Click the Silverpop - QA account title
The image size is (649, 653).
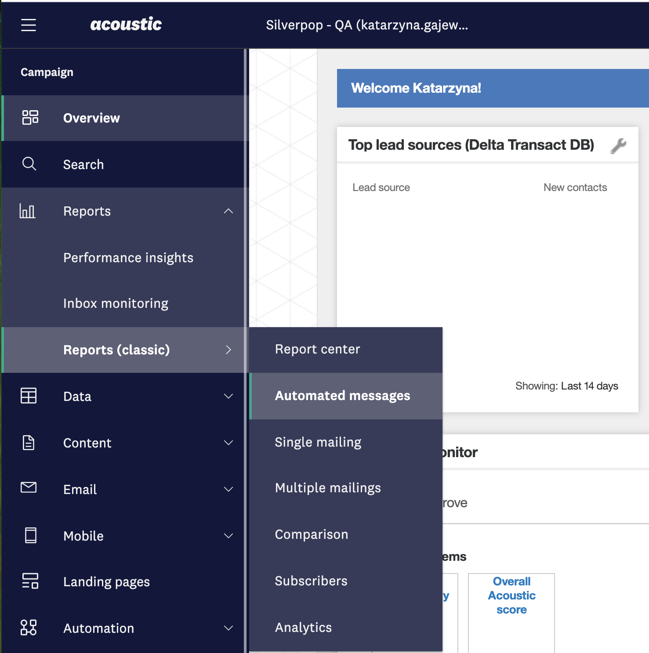[367, 25]
